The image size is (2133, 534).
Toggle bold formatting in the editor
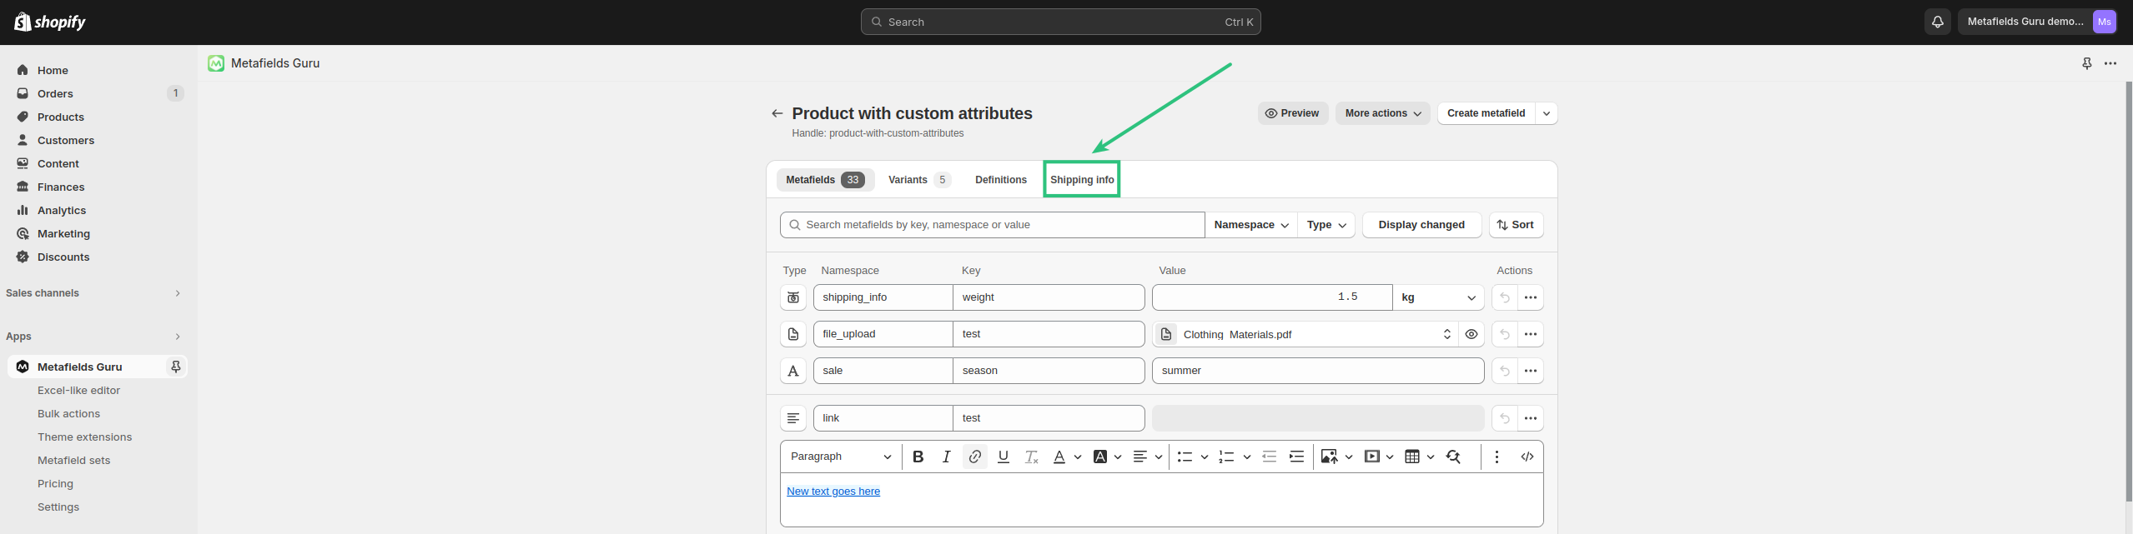click(918, 457)
